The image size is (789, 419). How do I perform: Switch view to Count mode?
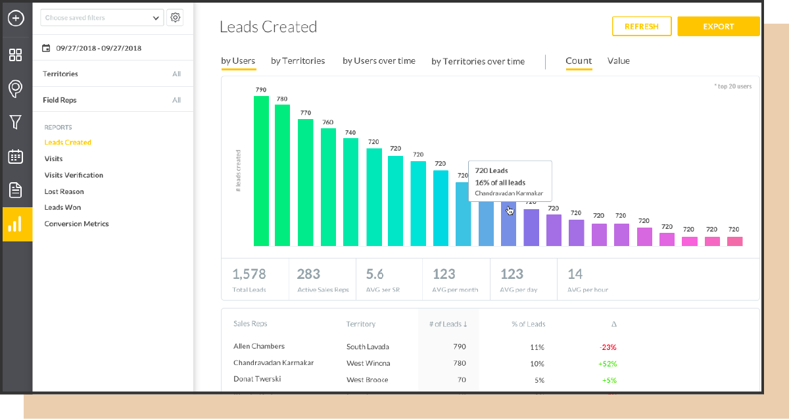click(x=578, y=61)
